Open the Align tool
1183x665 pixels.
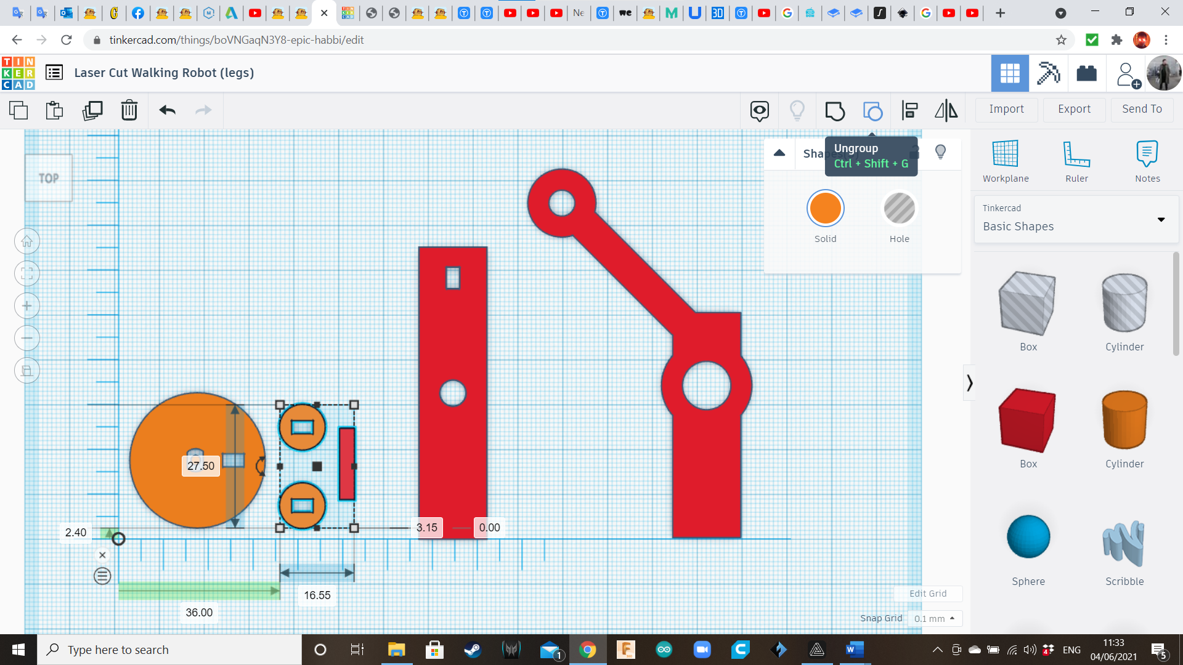pos(909,110)
